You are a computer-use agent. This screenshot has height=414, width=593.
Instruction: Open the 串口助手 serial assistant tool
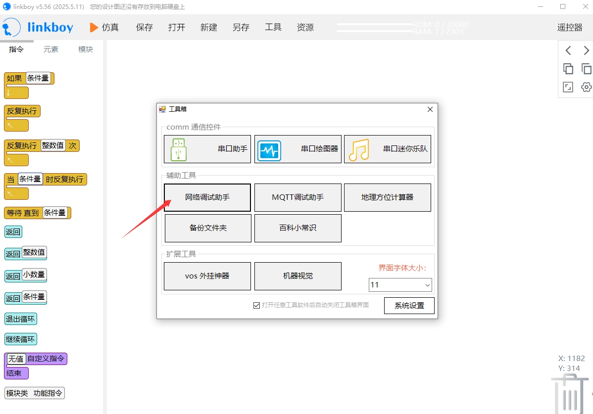click(207, 149)
